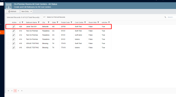Screen dimensions: 176x97
Task: Click the swift dzire cost center cell
Action: (x=78, y=35)
